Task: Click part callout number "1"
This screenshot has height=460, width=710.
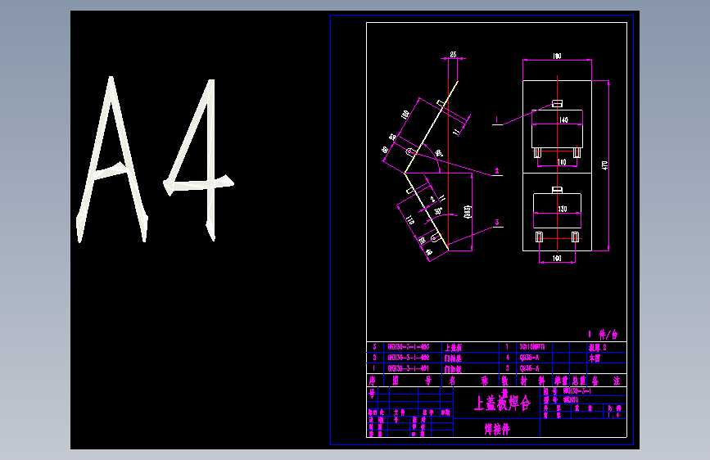Action: (x=497, y=120)
